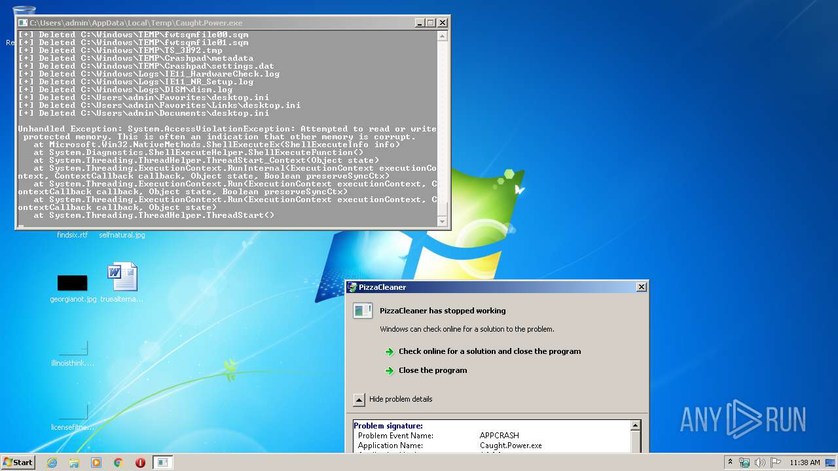838x471 pixels.
Task: Click the 'Unhandled Exception: System.AccessViolationException' line in console
Action: click(227, 129)
